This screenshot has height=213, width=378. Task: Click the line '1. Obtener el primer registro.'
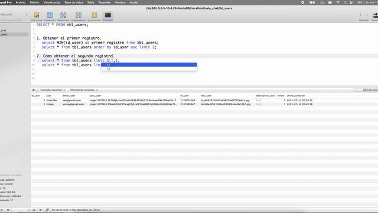pos(69,38)
